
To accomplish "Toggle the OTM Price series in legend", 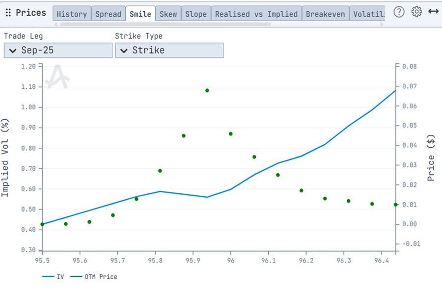I will pyautogui.click(x=94, y=277).
